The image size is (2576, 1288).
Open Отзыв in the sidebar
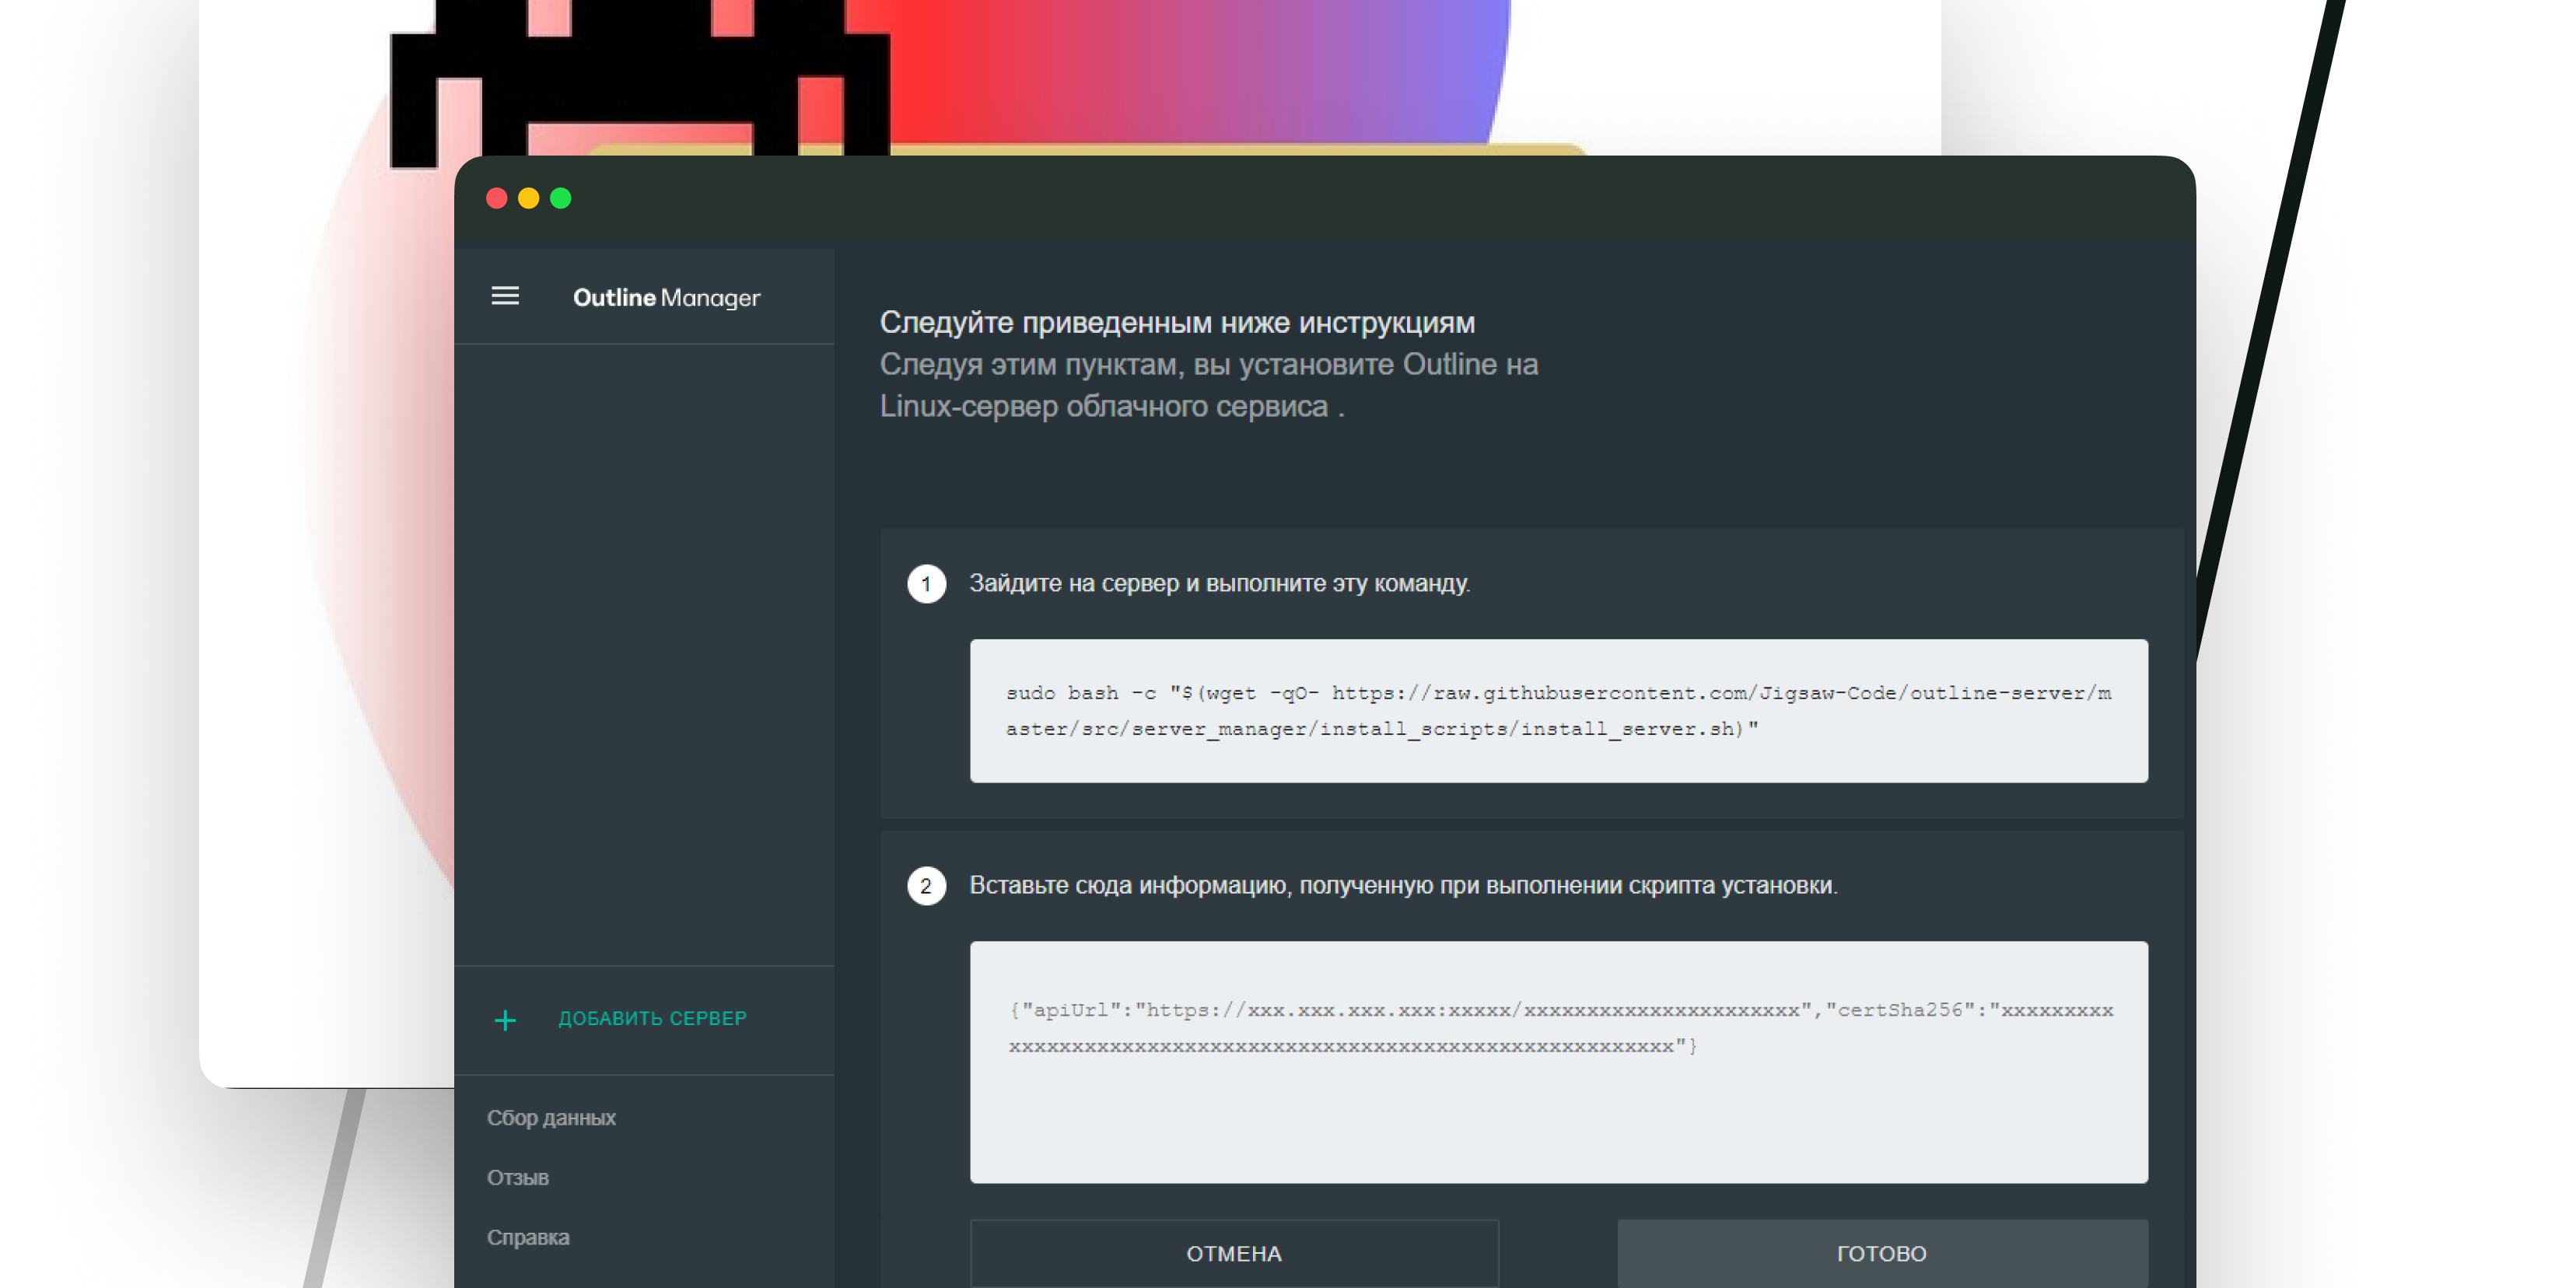pos(517,1177)
